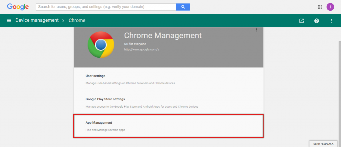Click the Google logo
Screen dimensions: 341x147
pyautogui.click(x=18, y=7)
